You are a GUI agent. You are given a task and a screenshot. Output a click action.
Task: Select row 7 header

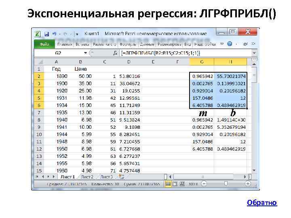tap(39, 113)
